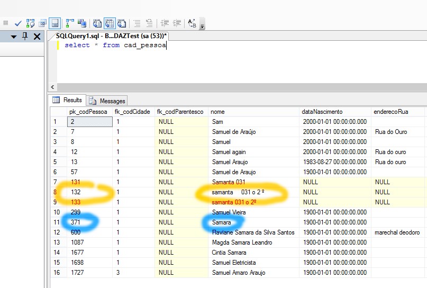Select Results to File output mode
Viewport: 427px width, 288px height.
(122, 23)
